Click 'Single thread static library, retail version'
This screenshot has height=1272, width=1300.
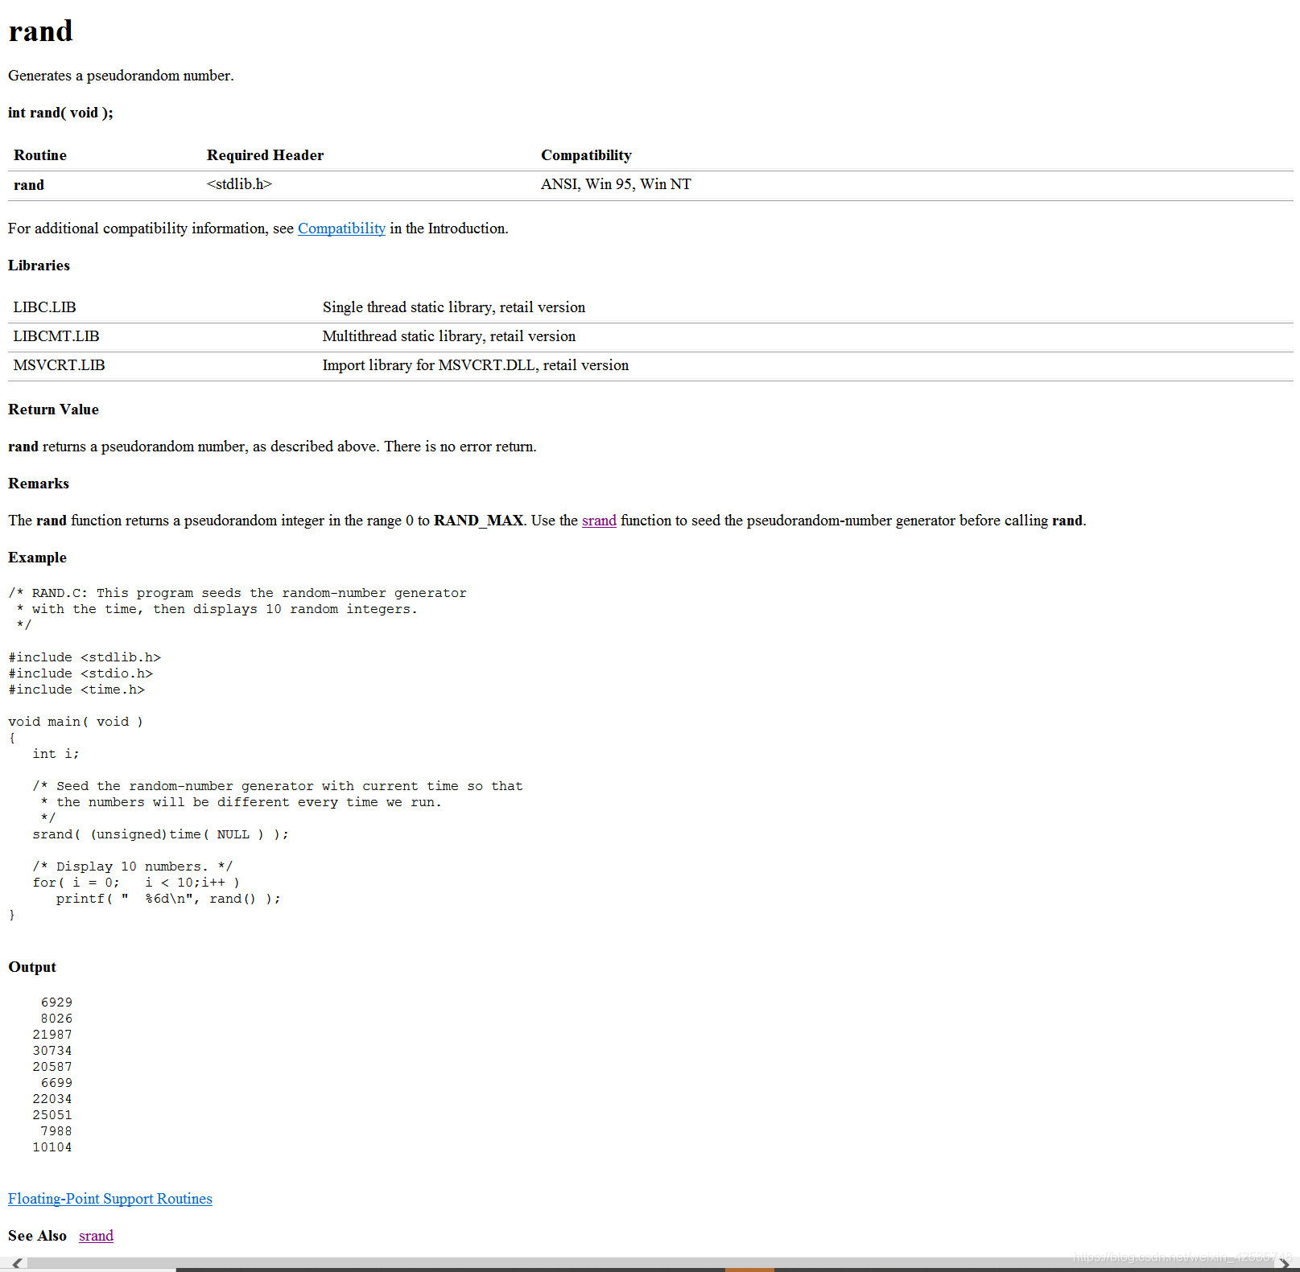click(x=454, y=307)
